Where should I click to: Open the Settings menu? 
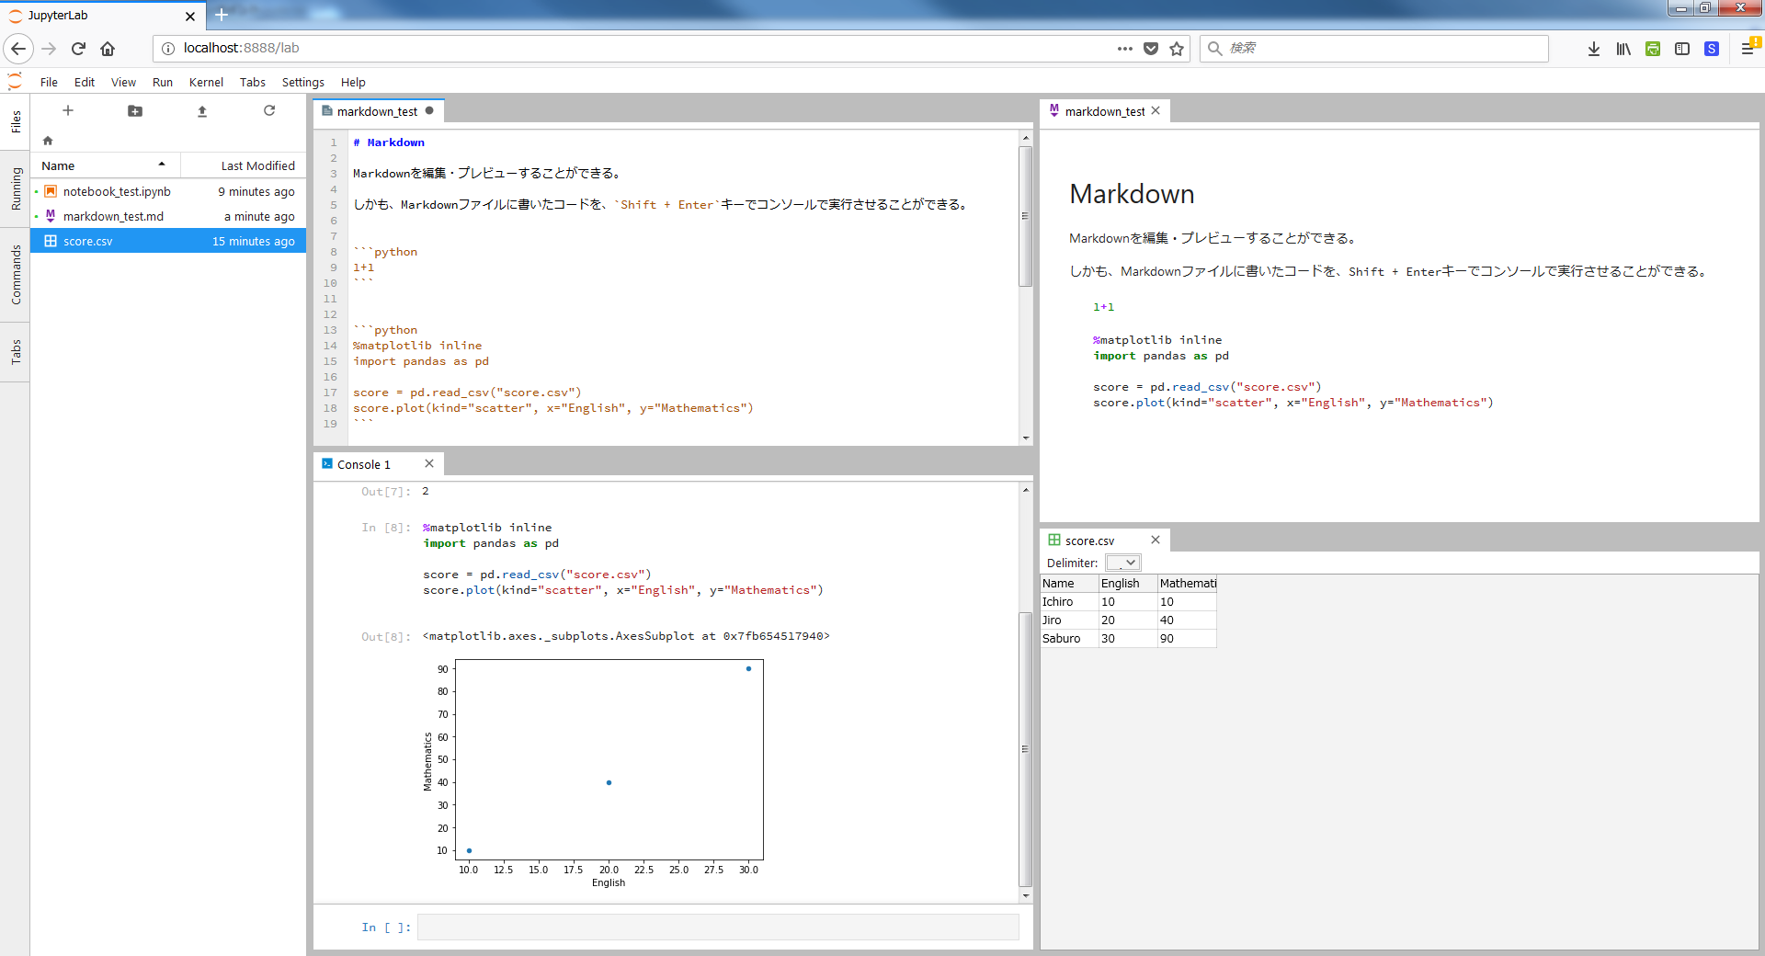pos(303,82)
